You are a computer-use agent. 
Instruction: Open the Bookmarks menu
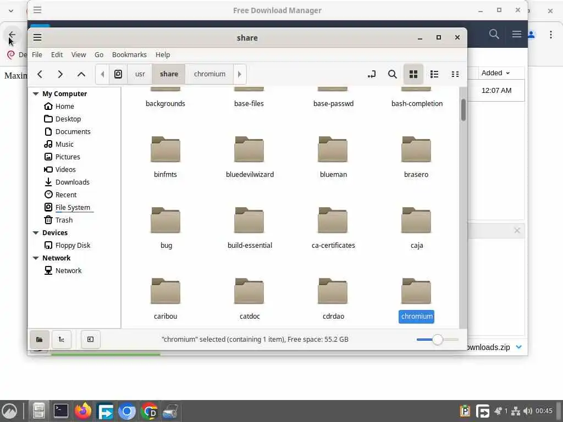coord(129,54)
